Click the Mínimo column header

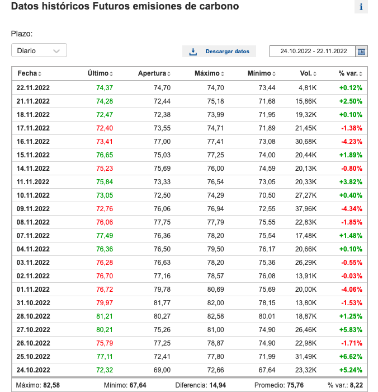click(259, 73)
